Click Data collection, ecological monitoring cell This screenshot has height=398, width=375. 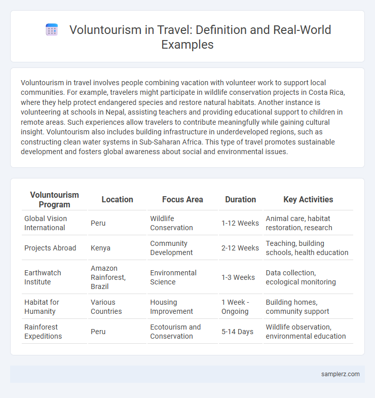(x=308, y=277)
